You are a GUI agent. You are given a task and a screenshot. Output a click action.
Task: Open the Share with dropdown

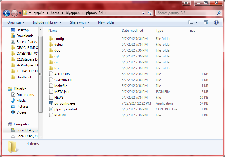pyautogui.click(x=79, y=22)
